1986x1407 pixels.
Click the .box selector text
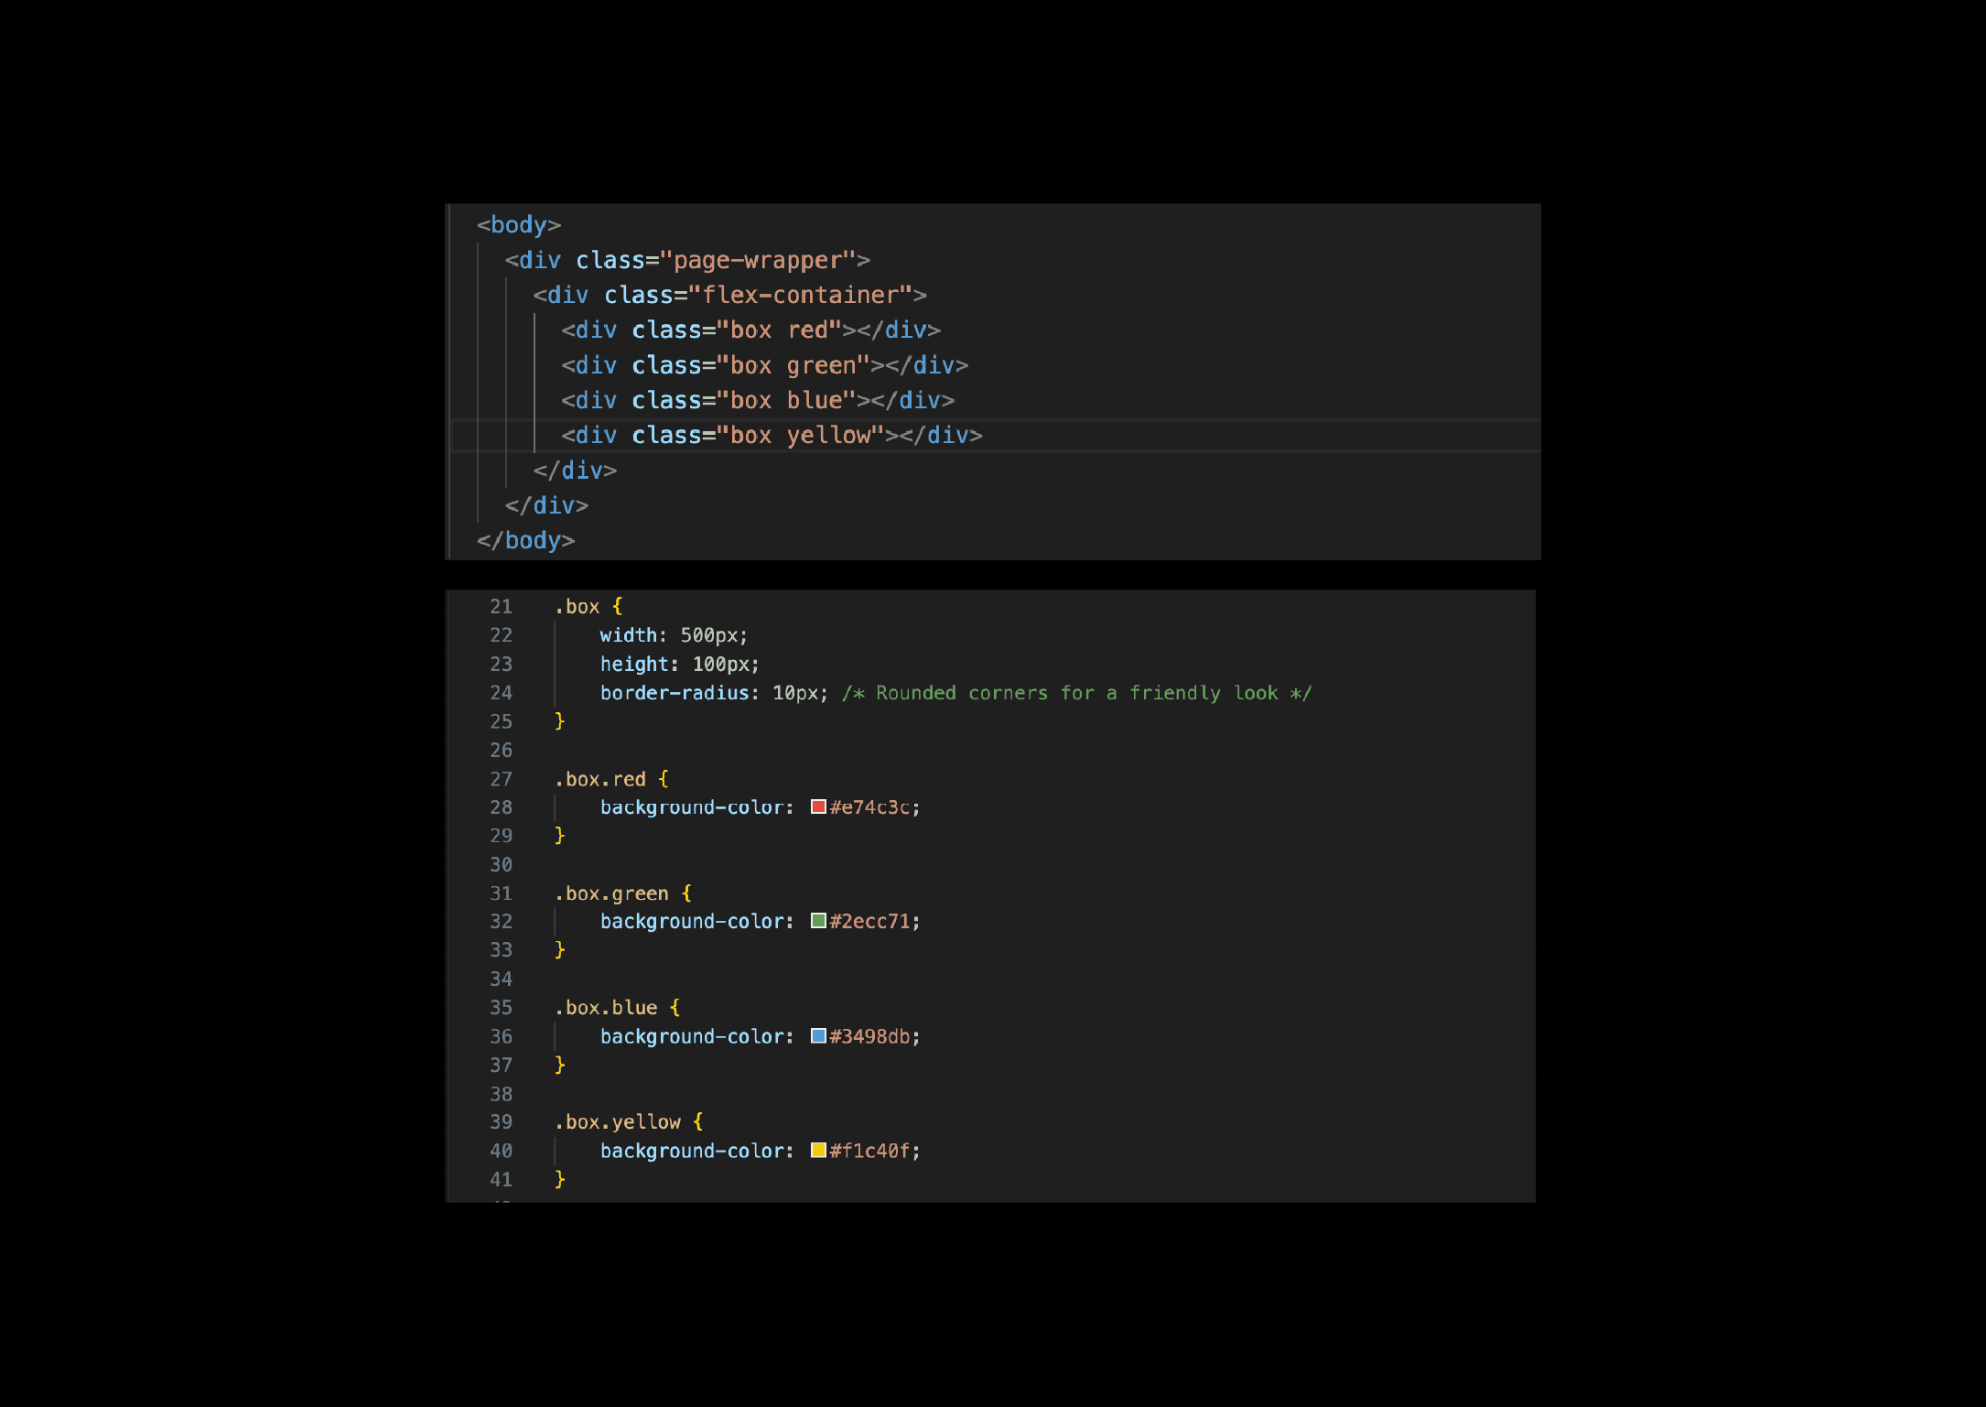tap(577, 606)
